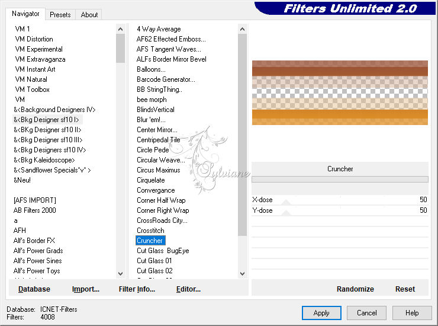Select AB Filters 2000 category
This screenshot has width=438, height=326.
coord(35,210)
